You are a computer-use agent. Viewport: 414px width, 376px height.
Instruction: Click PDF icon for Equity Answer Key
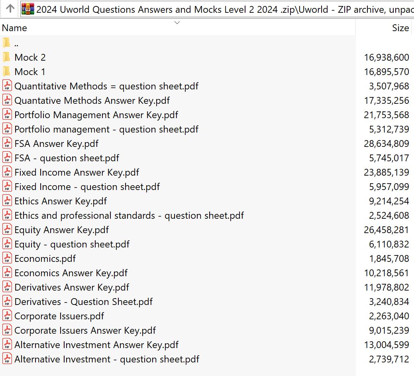[7, 230]
